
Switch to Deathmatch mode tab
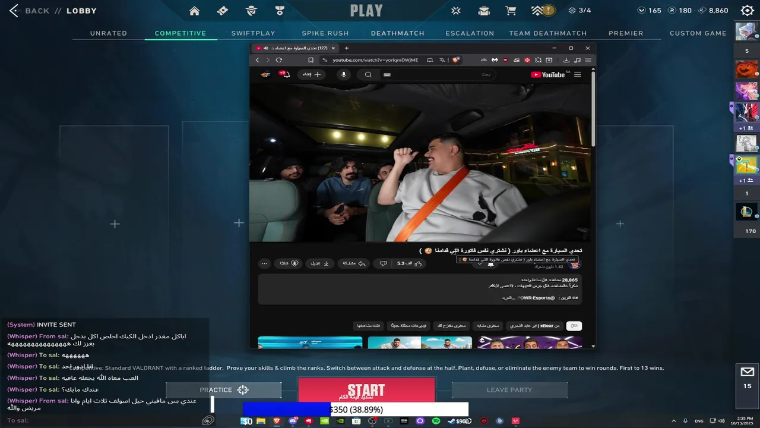pos(398,33)
